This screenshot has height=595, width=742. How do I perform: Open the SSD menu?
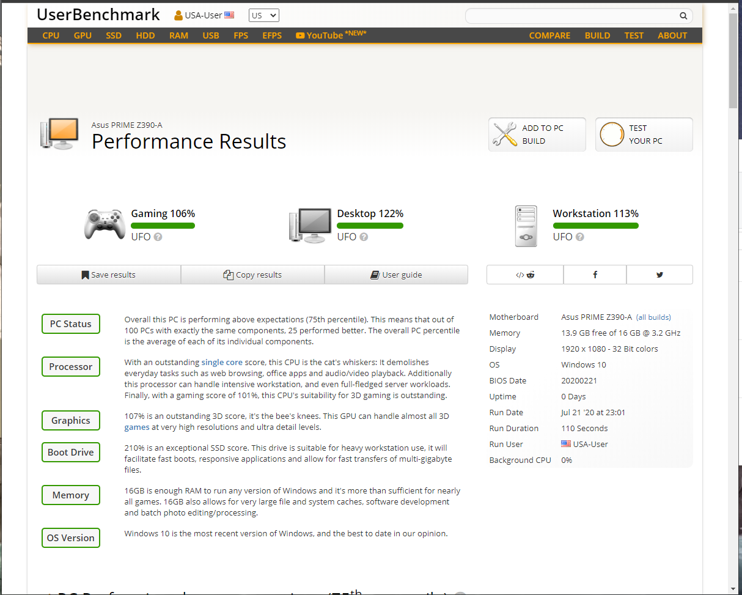tap(114, 35)
